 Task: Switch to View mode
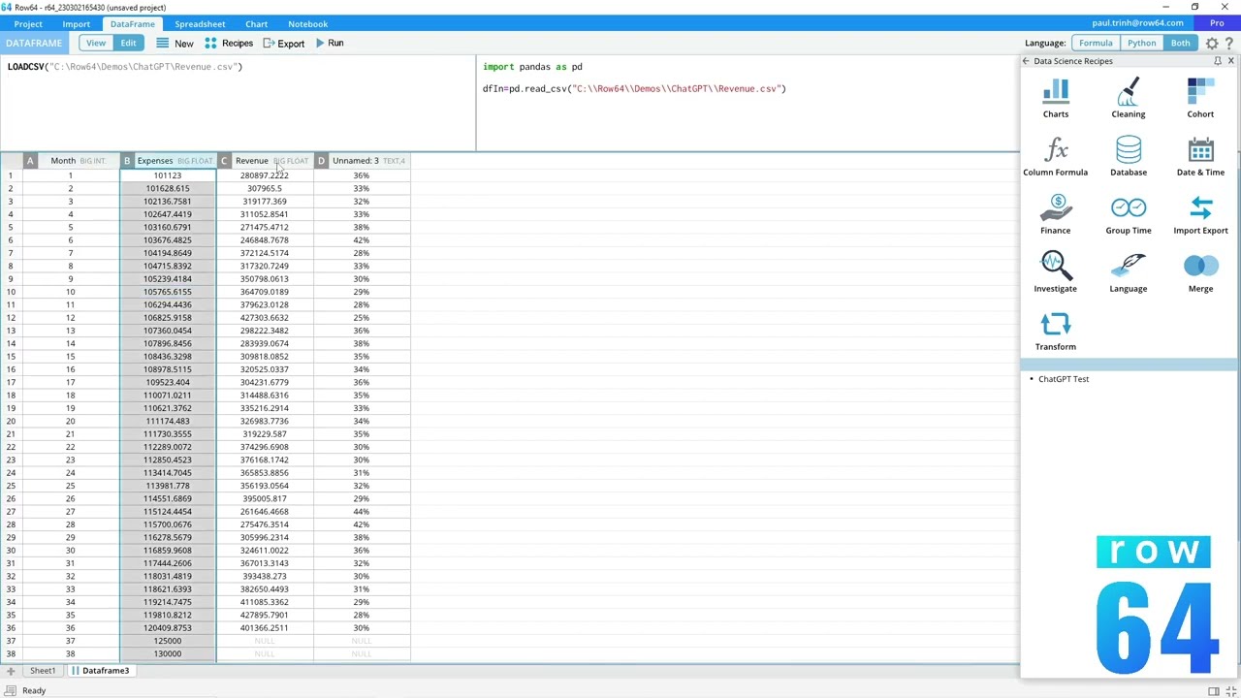pos(96,43)
